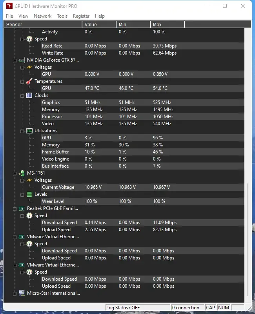The width and height of the screenshot is (255, 314).
Task: Click the Temperatures thermometer icon
Action: 29,81
